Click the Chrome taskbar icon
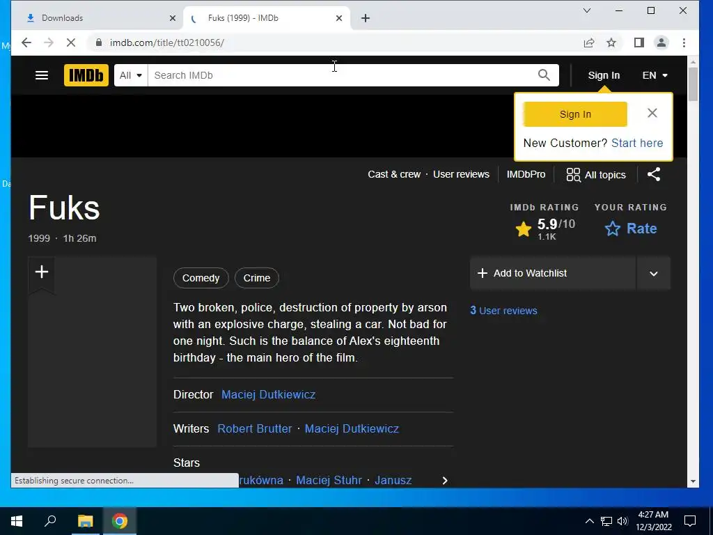The width and height of the screenshot is (713, 535). pos(120,521)
